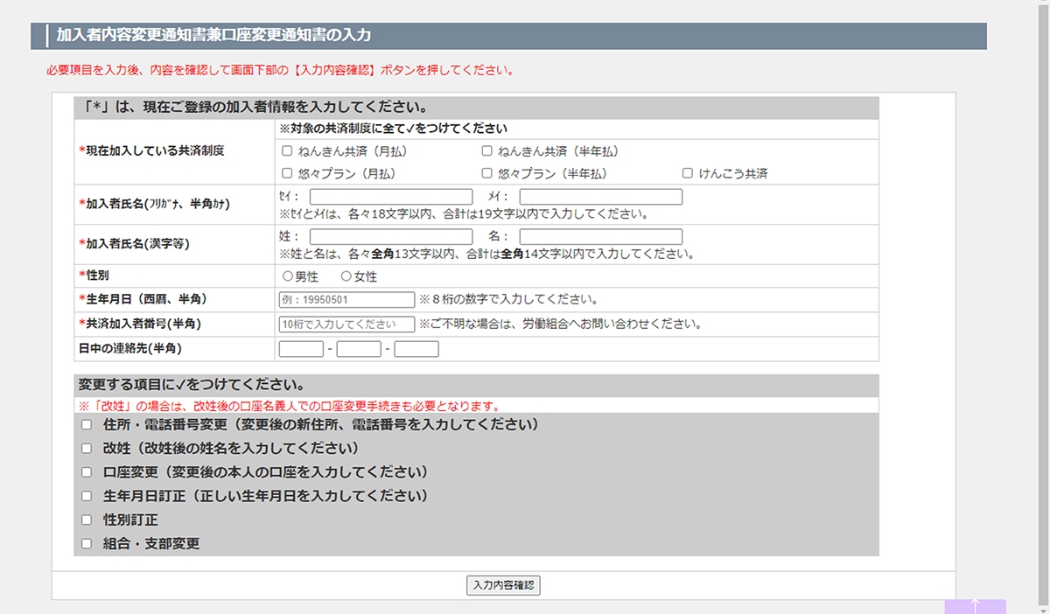This screenshot has width=1050, height=614.
Task: Click the 生年月日 birthdate input field
Action: tap(346, 300)
